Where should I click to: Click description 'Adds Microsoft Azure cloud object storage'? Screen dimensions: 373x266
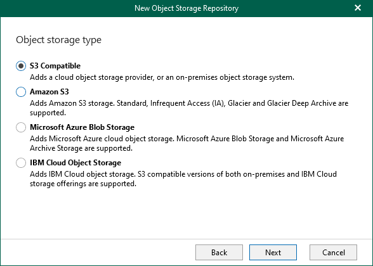click(186, 143)
